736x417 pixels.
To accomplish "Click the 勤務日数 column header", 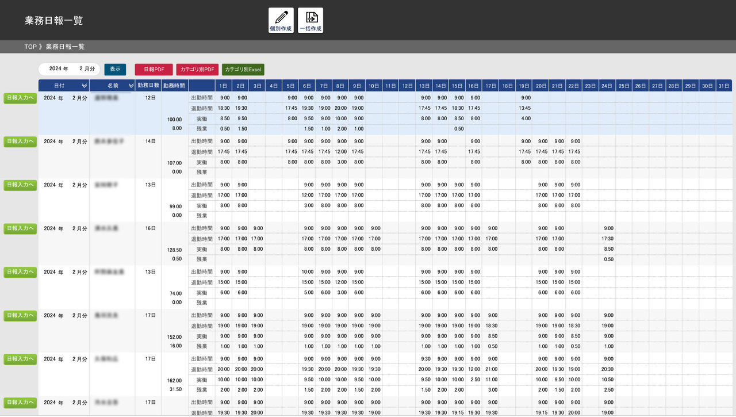I will click(x=148, y=86).
